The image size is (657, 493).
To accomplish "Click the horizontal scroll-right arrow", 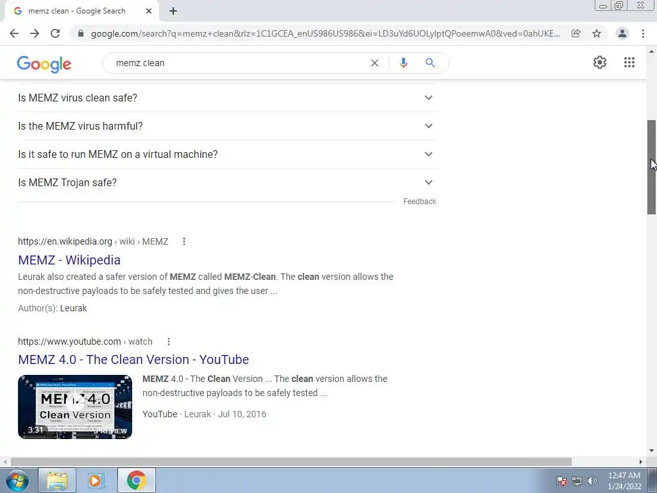I will 641,462.
